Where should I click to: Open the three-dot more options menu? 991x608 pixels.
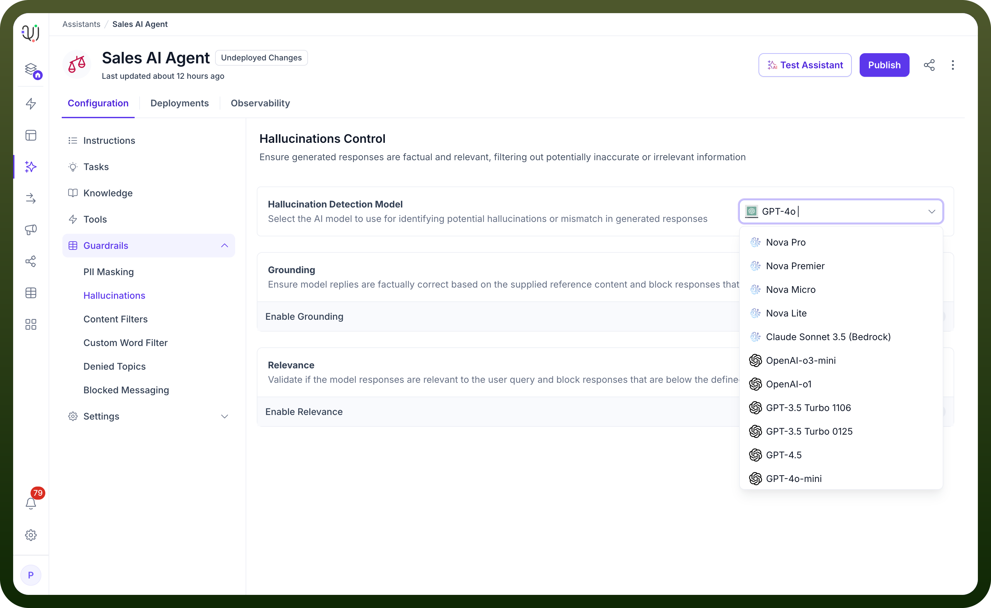tap(953, 65)
